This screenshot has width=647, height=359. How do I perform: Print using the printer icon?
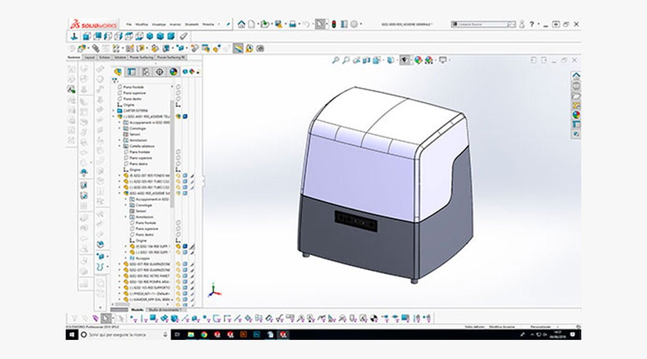coord(293,24)
